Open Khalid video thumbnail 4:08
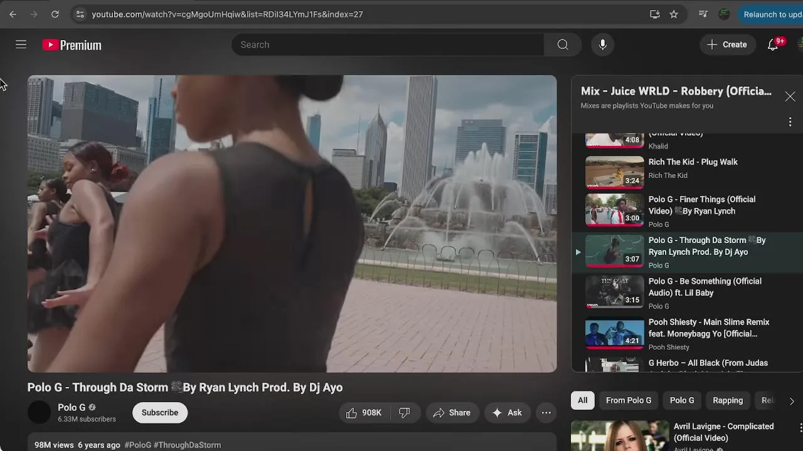 pos(615,140)
